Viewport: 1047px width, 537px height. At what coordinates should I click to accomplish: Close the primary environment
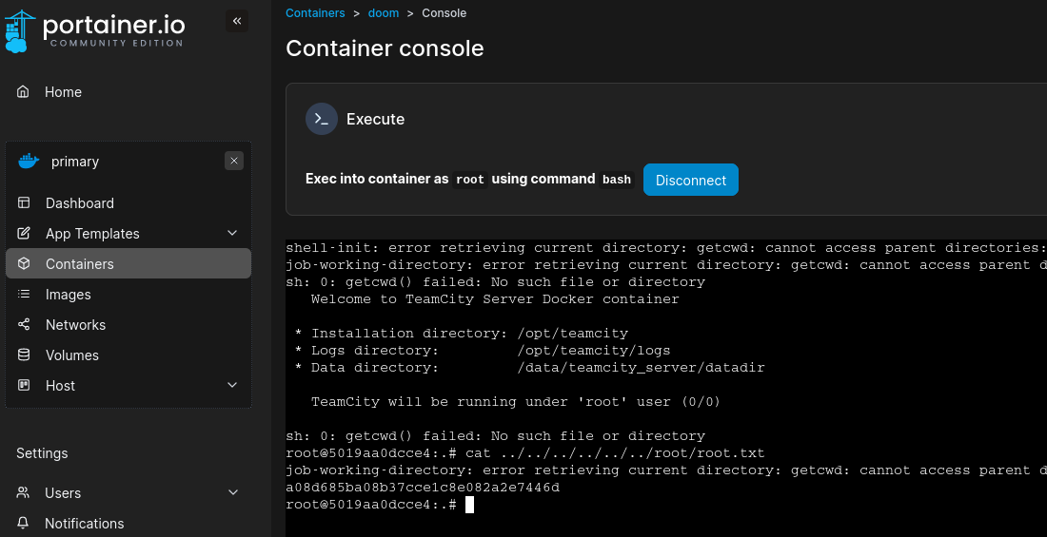(234, 162)
